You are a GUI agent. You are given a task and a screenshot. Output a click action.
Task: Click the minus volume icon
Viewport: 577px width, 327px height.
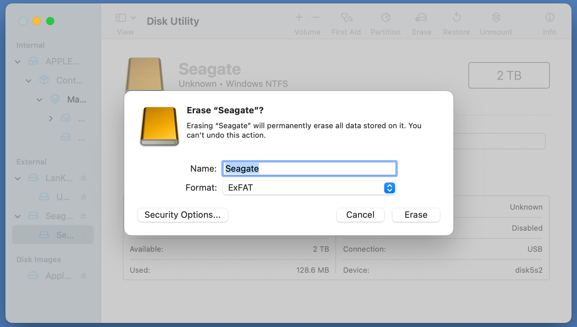[316, 17]
